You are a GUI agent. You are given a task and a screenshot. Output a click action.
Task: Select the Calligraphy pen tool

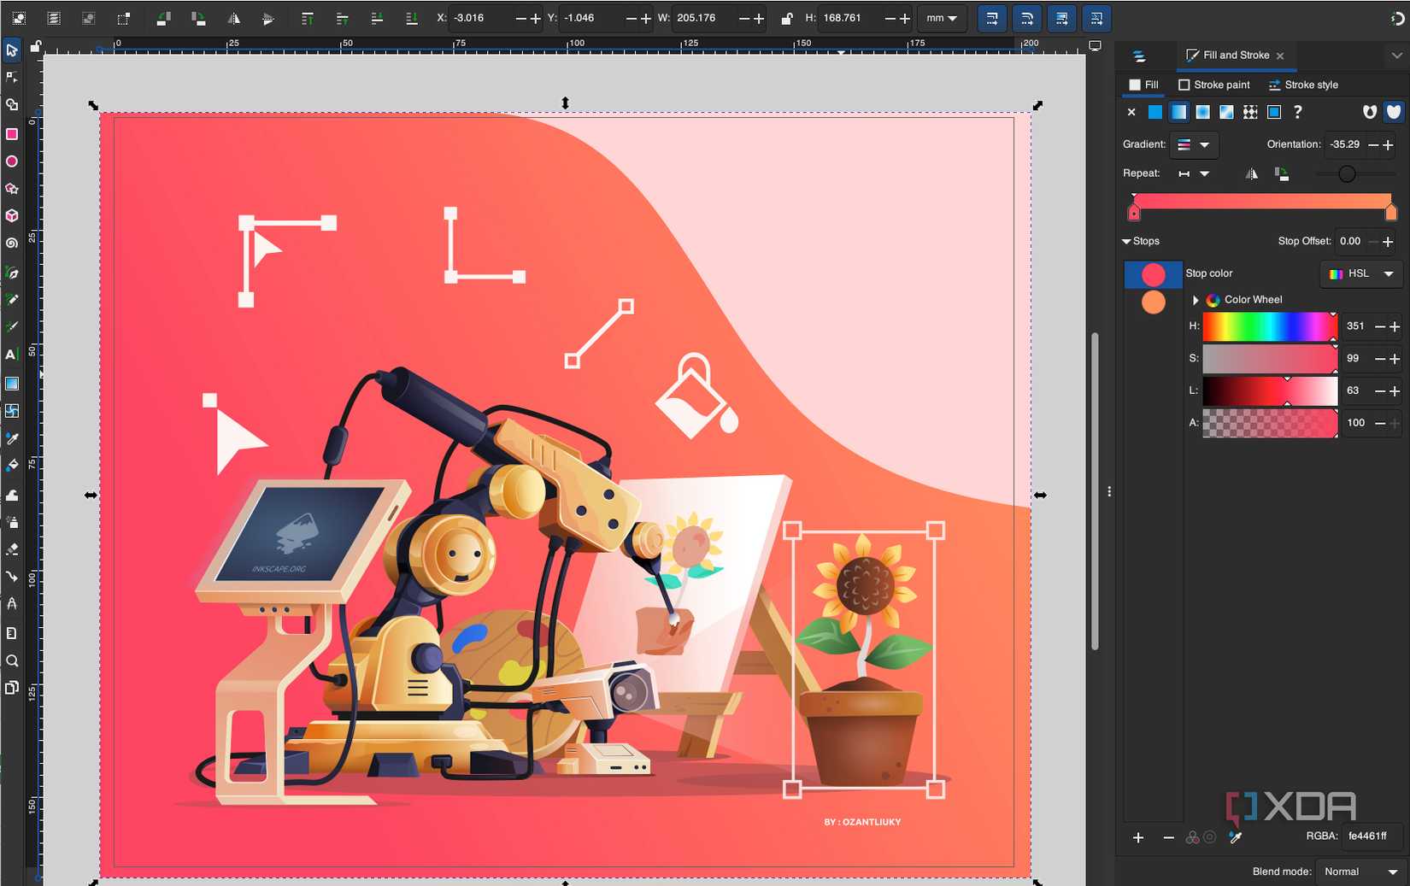pyautogui.click(x=12, y=326)
